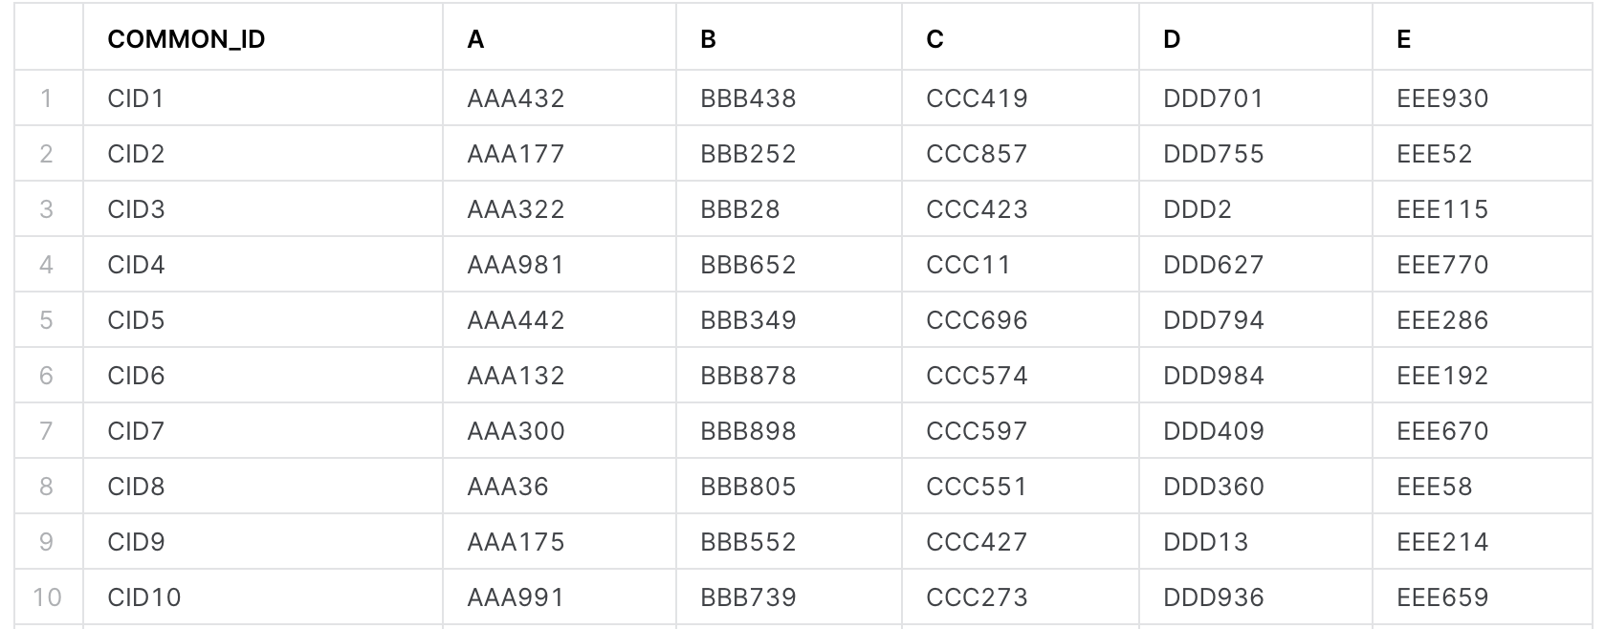Screen dimensions: 1605x629
Task: Select the CCC273 cell
Action: (x=977, y=597)
